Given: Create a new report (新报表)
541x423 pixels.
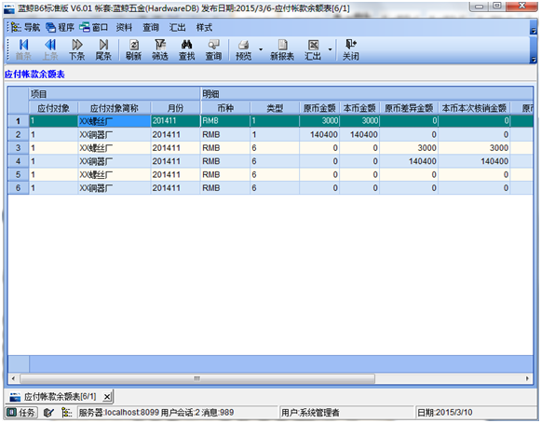Looking at the screenshot, I should point(282,49).
